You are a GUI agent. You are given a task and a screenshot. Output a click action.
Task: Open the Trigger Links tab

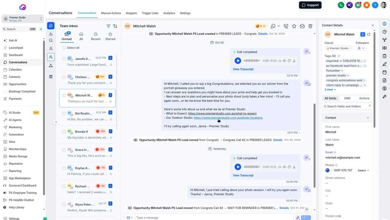click(150, 13)
